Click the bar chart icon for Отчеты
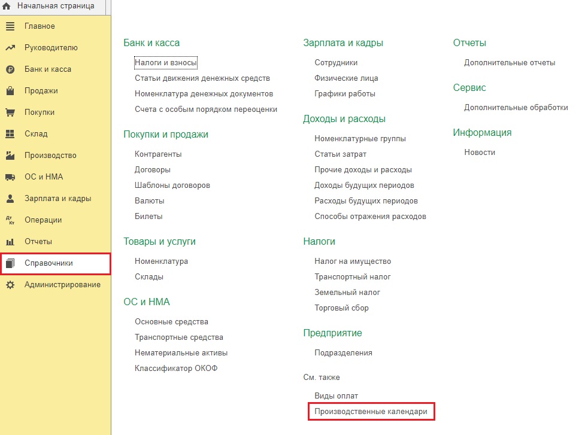This screenshot has height=435, width=579. point(10,242)
